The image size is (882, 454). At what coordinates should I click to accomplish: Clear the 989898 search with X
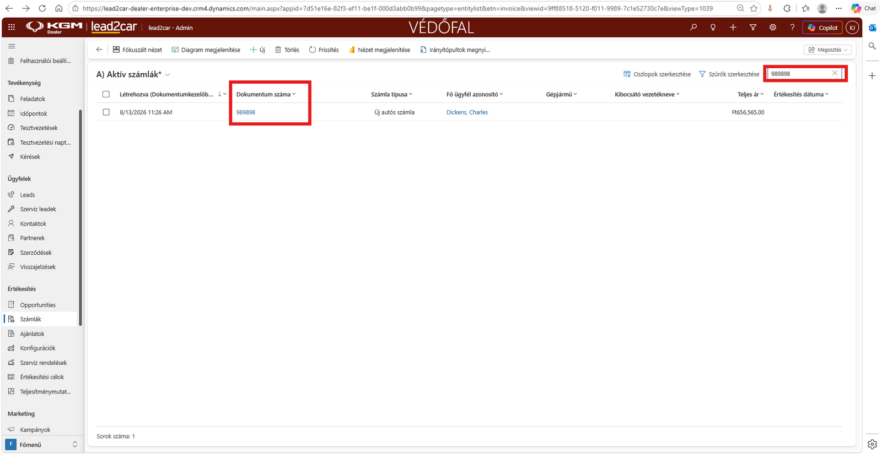(x=835, y=73)
